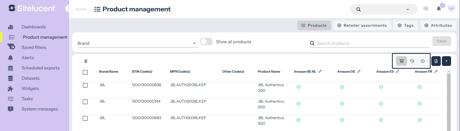The image size is (460, 131).
Task: Select the tag view icon
Action: 412,61
